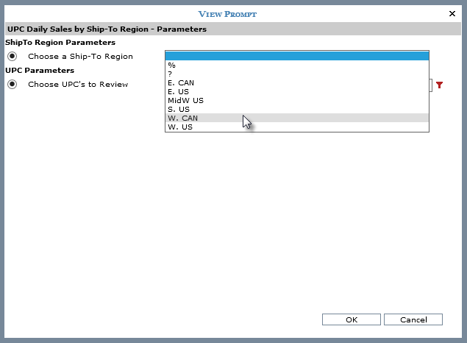Pick MidW US from the dropdown
Viewport: 467px width, 343px height.
pos(296,100)
